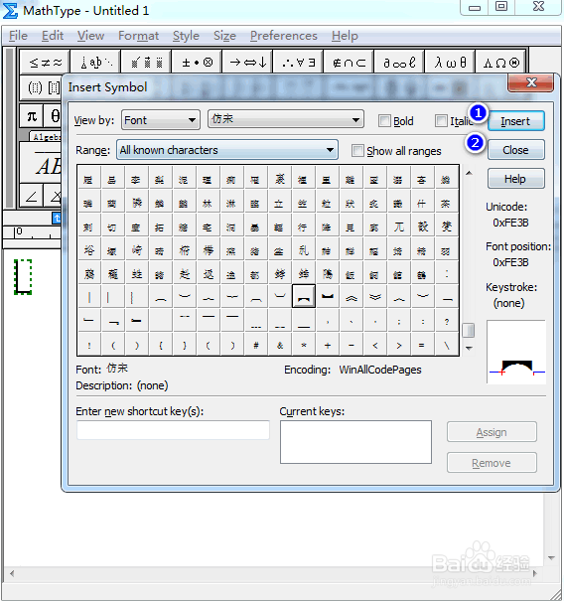Open the Style menu
The height and width of the screenshot is (601, 564).
[x=186, y=36]
